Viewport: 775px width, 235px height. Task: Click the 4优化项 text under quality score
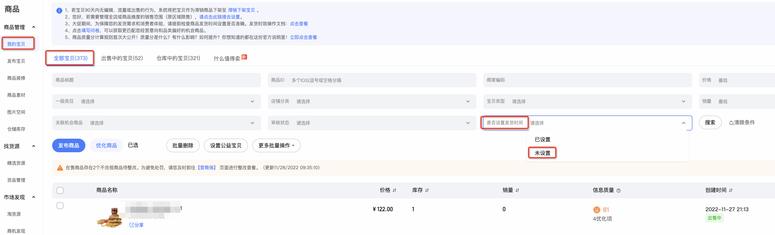coord(602,219)
